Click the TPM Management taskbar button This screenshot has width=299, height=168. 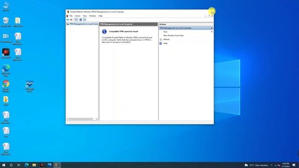[x=57, y=165]
